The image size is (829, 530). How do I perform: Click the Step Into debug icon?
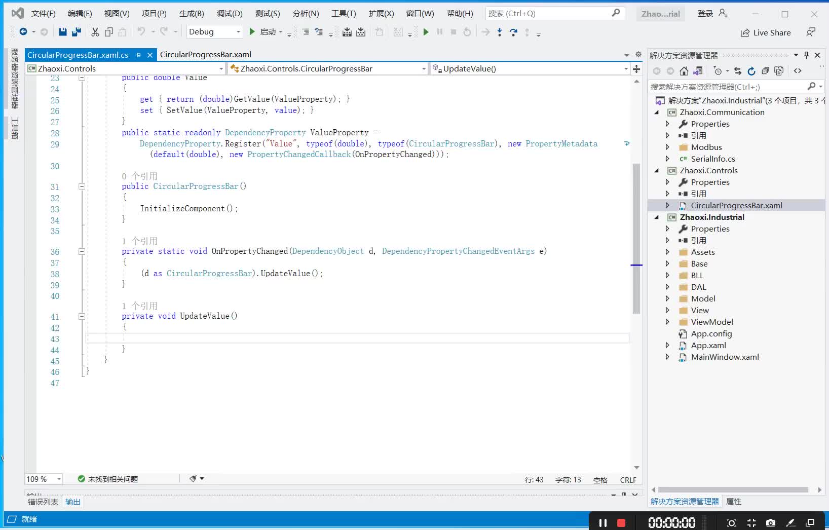(x=500, y=32)
